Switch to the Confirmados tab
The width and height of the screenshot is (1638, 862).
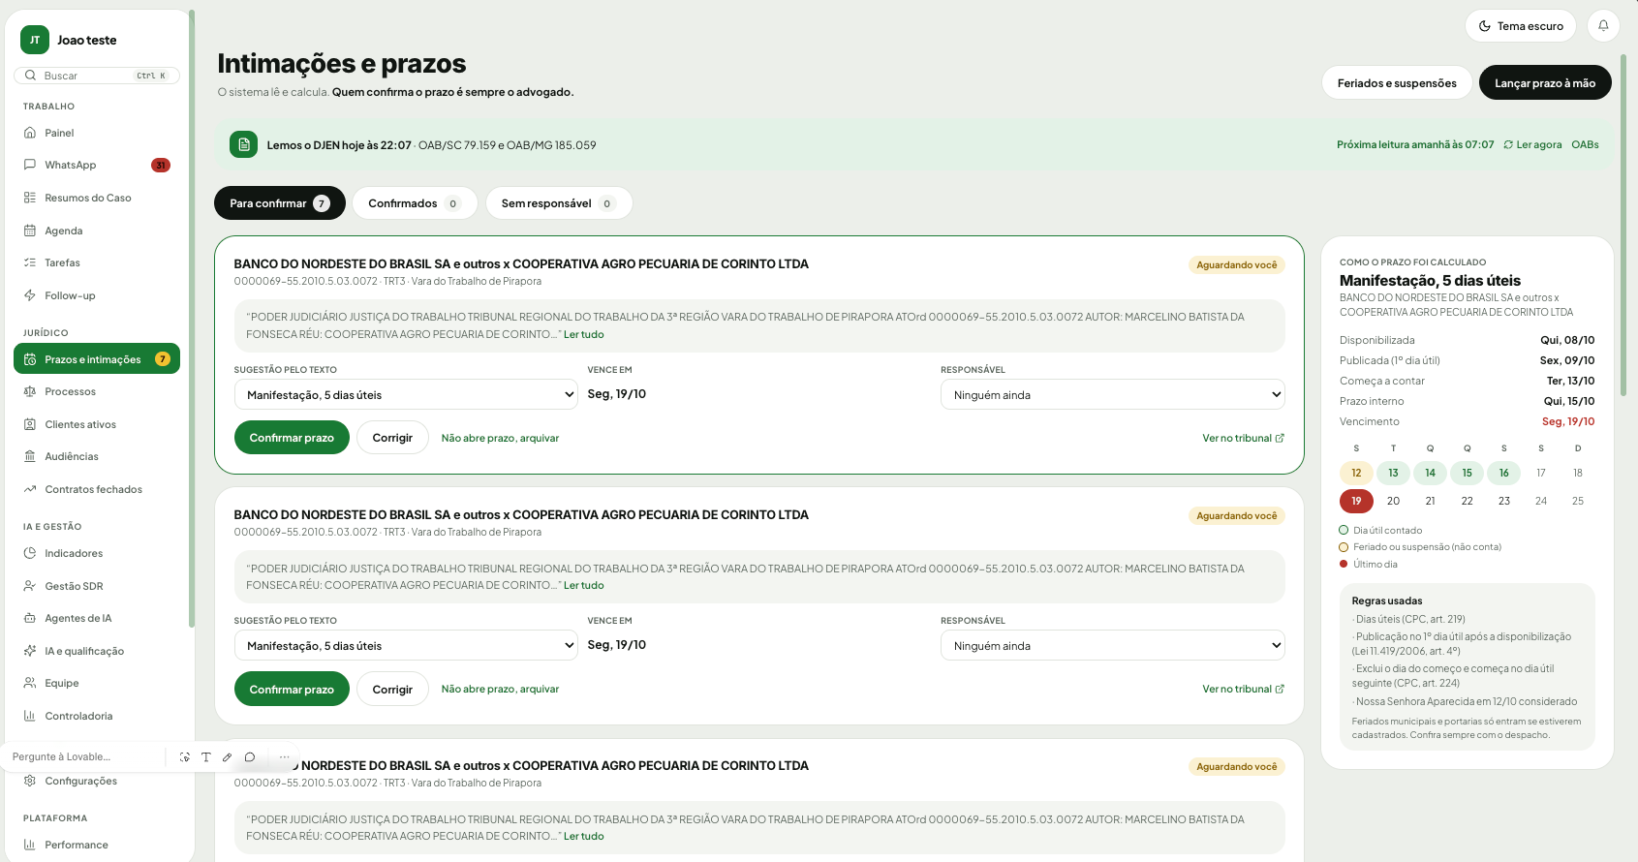[x=415, y=203]
